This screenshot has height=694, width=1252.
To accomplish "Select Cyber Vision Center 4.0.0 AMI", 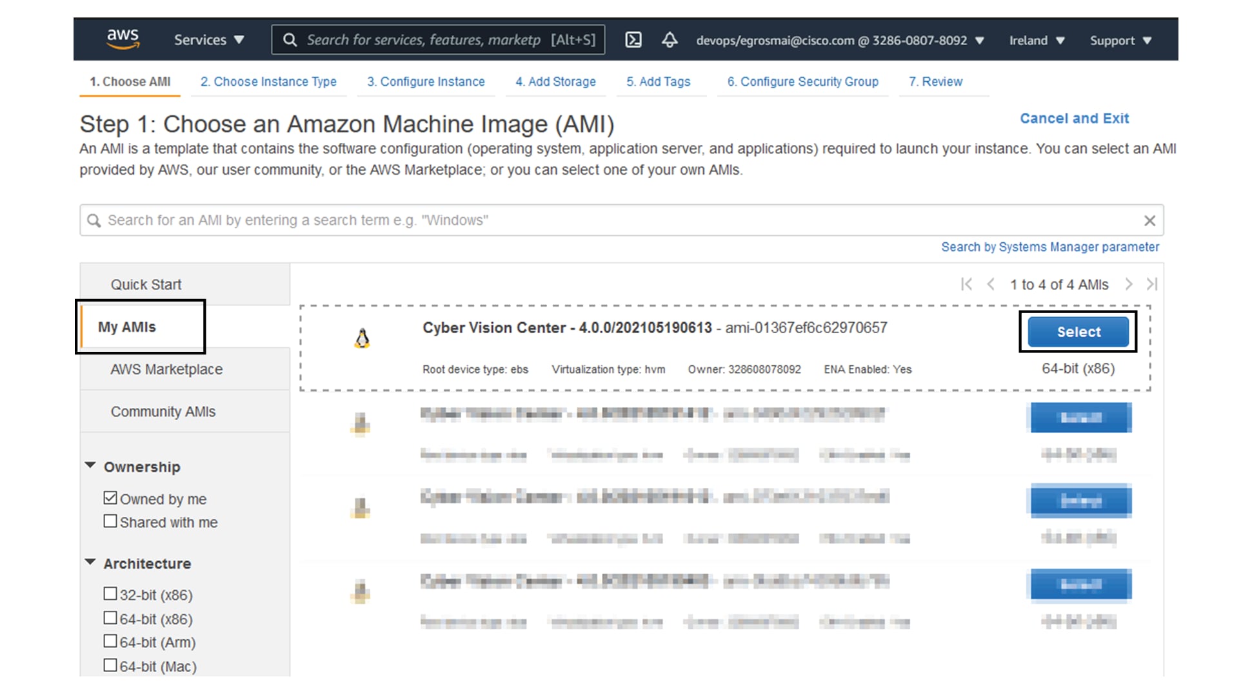I will point(1078,332).
